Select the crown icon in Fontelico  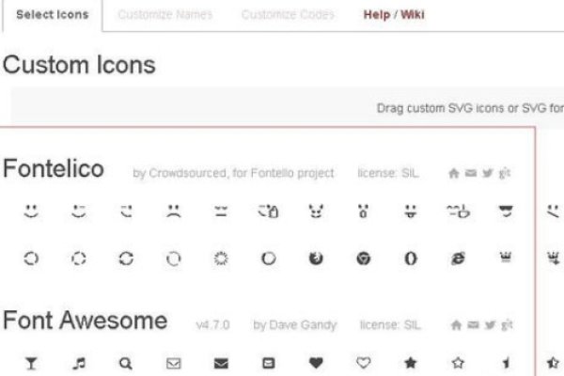tap(506, 258)
